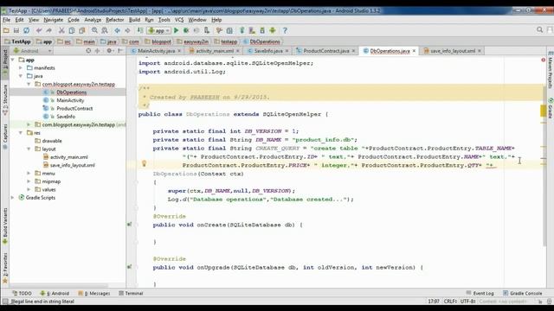This screenshot has height=311, width=554.
Task: Switch to ProductContract.java tab
Action: pyautogui.click(x=325, y=51)
